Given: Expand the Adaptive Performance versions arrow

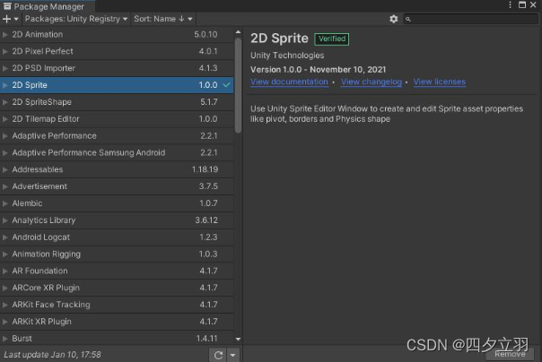Looking at the screenshot, I should click(4, 136).
